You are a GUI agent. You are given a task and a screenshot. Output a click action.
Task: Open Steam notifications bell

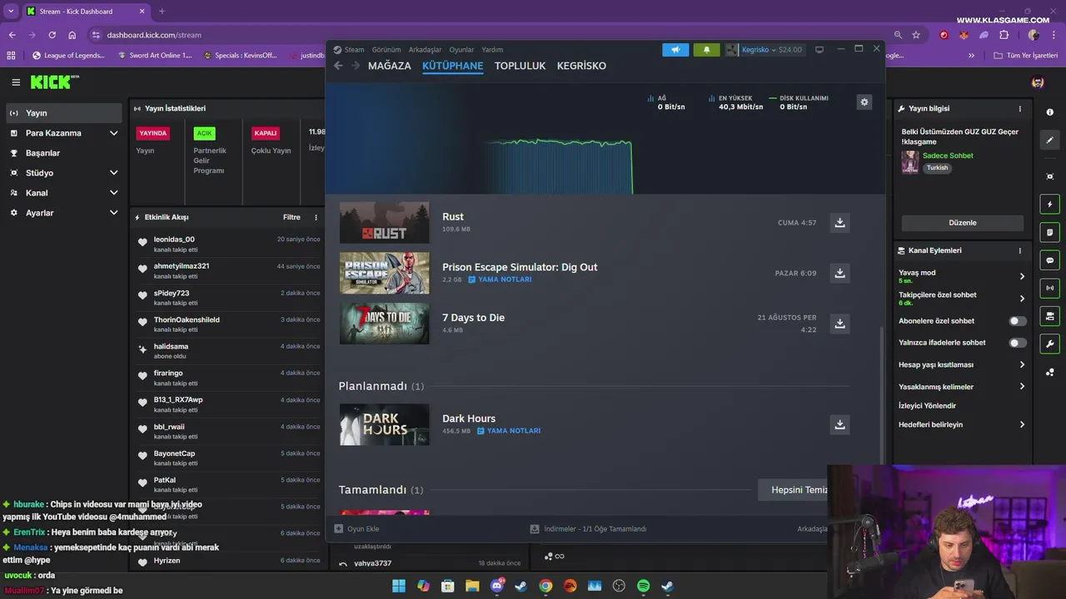[x=706, y=50]
